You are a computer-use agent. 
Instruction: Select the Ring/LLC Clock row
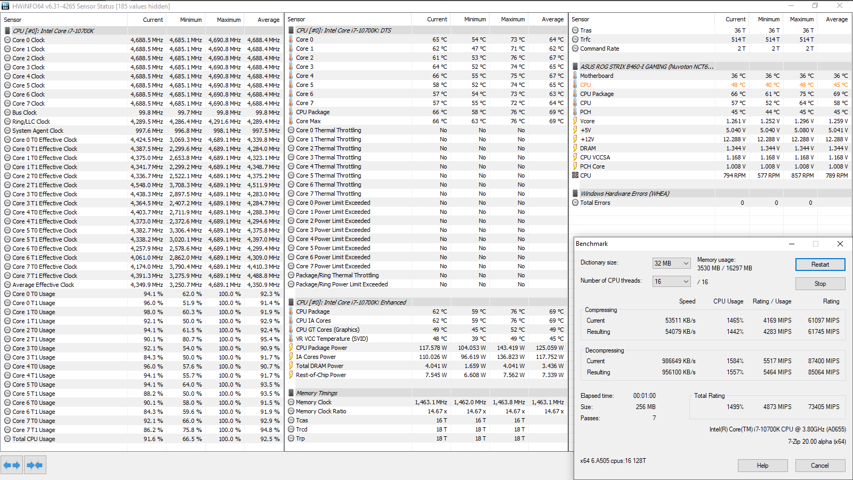[x=142, y=122]
